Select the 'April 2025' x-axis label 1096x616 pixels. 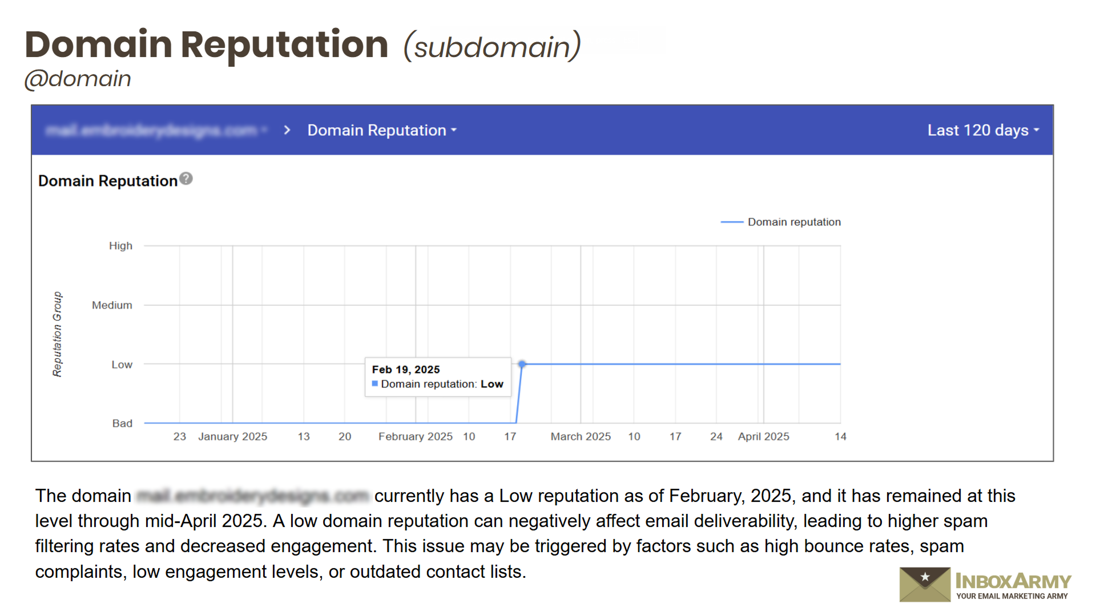tap(763, 436)
